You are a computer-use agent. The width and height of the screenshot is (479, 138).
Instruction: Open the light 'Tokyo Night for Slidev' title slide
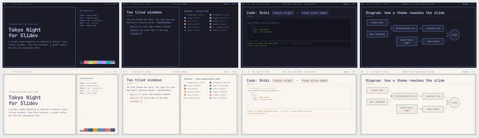pos(61,103)
